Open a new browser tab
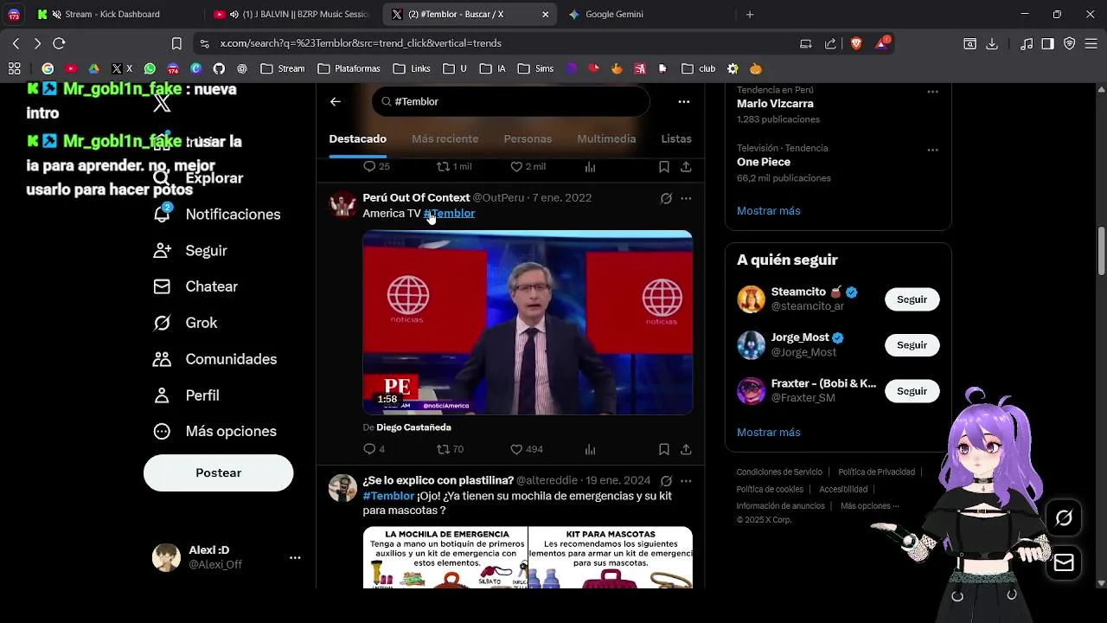Viewport: 1107px width, 623px height. (x=750, y=14)
